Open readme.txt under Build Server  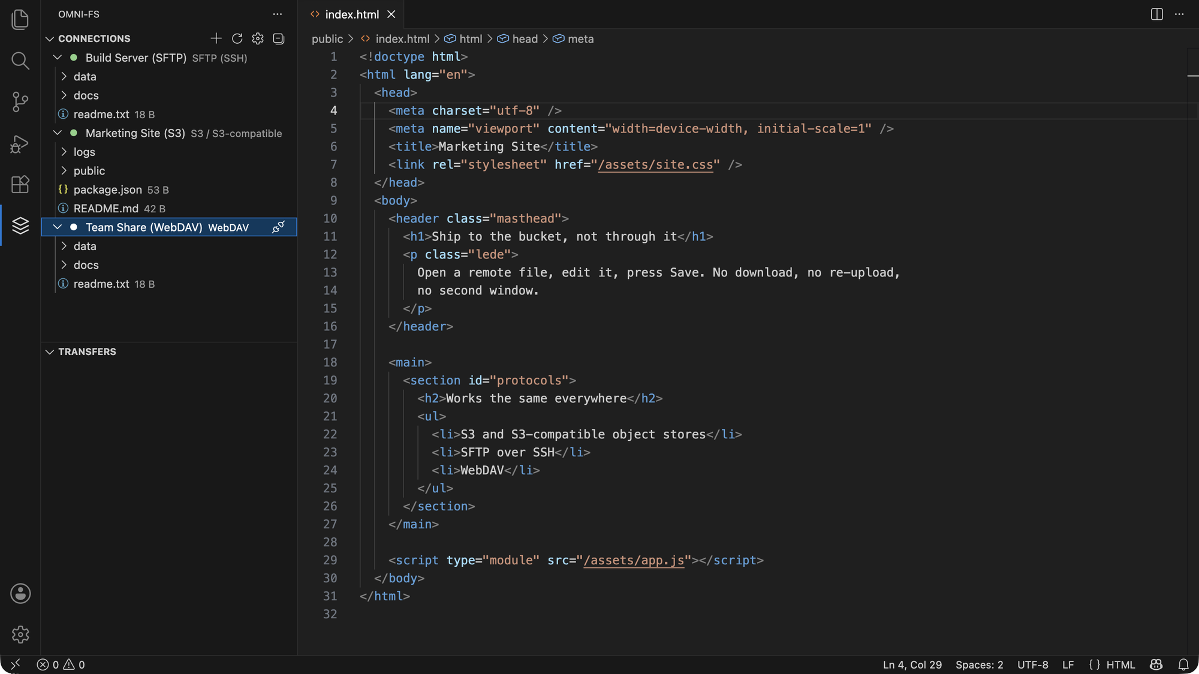(x=169, y=114)
